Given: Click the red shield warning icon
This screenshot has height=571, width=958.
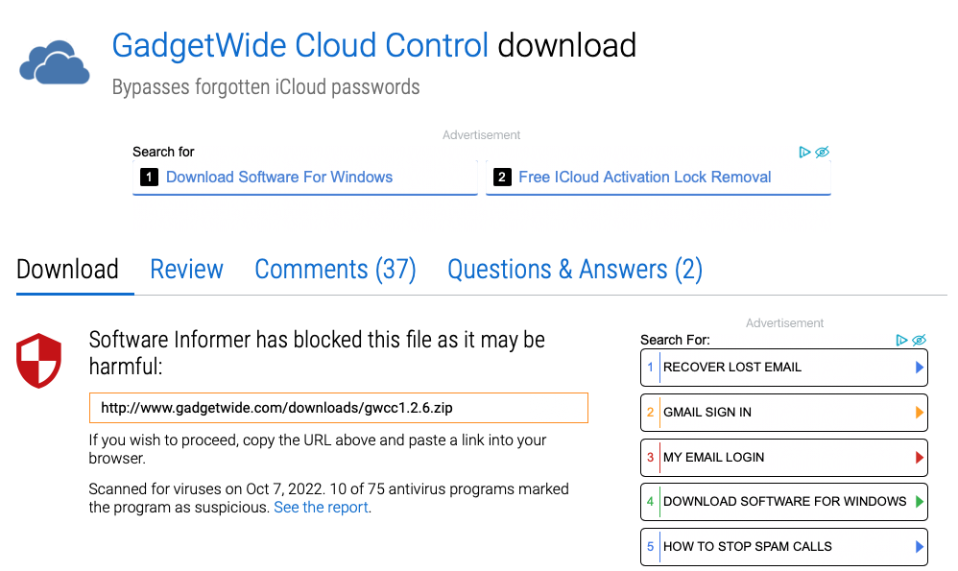Looking at the screenshot, I should tap(38, 360).
